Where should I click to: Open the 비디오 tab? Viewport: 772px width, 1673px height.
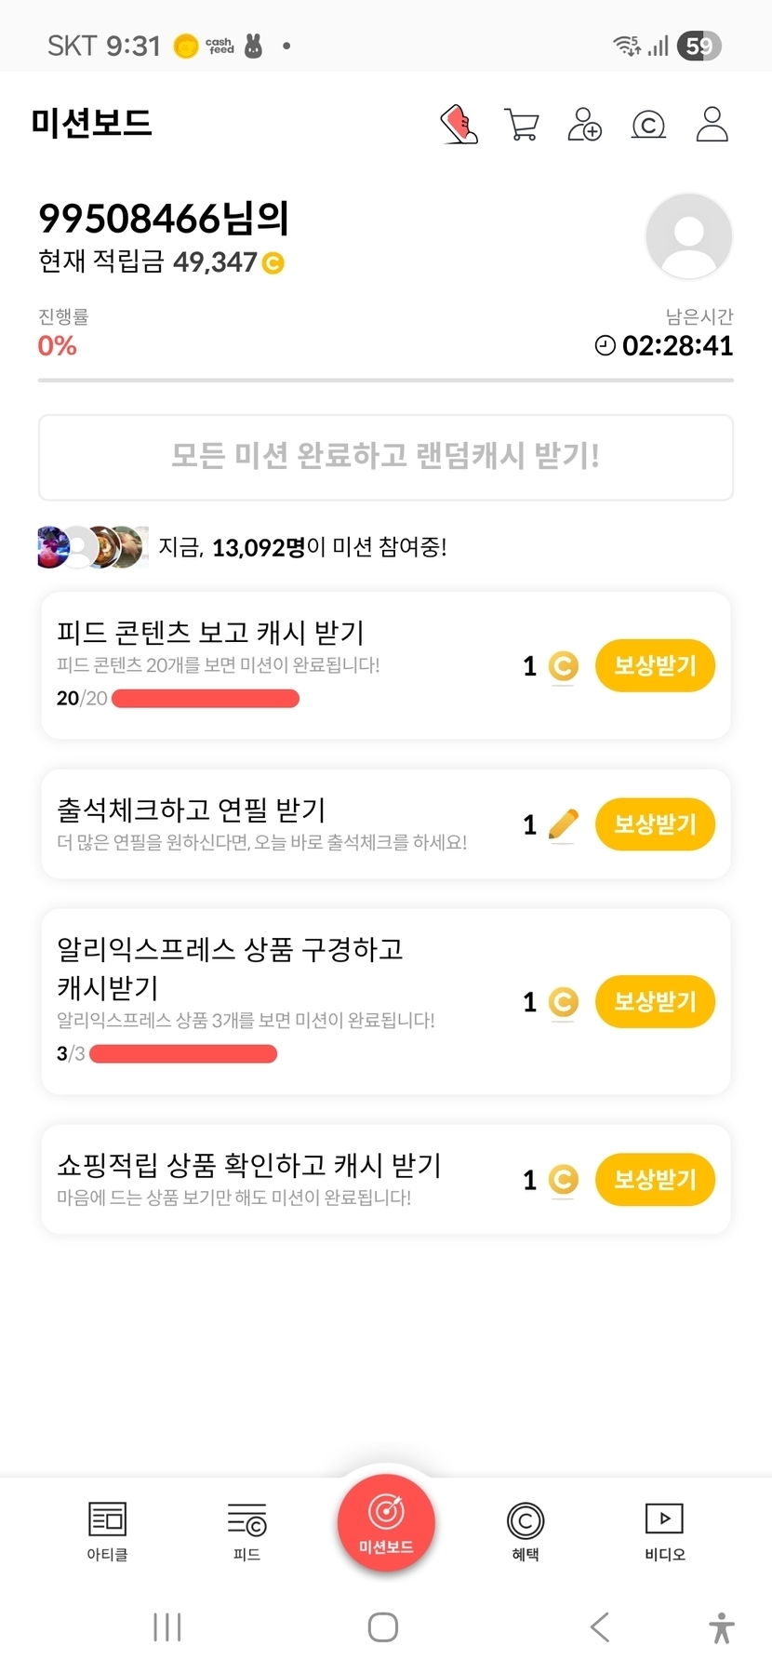[665, 1531]
